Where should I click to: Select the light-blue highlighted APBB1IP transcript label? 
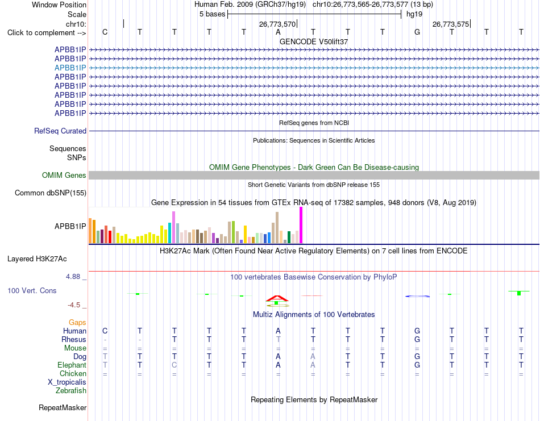click(70, 68)
